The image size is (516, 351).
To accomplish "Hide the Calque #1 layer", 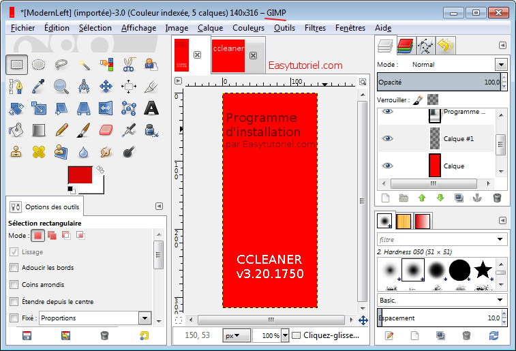I will click(388, 138).
